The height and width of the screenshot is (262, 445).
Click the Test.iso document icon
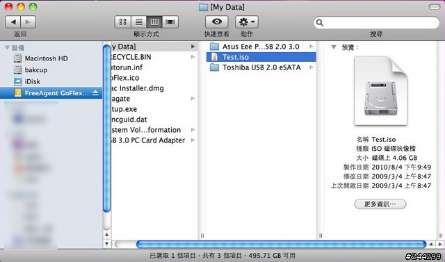point(215,57)
